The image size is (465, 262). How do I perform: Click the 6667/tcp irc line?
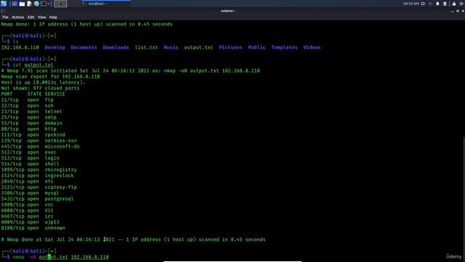pyautogui.click(x=28, y=216)
